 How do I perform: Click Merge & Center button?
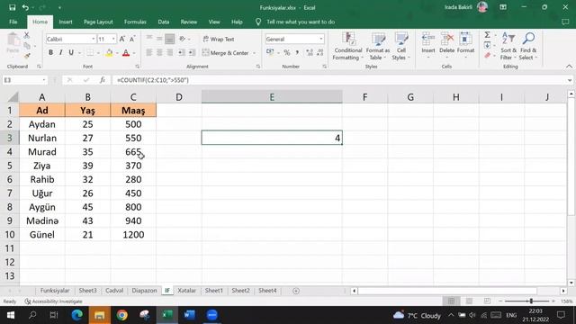coord(226,53)
